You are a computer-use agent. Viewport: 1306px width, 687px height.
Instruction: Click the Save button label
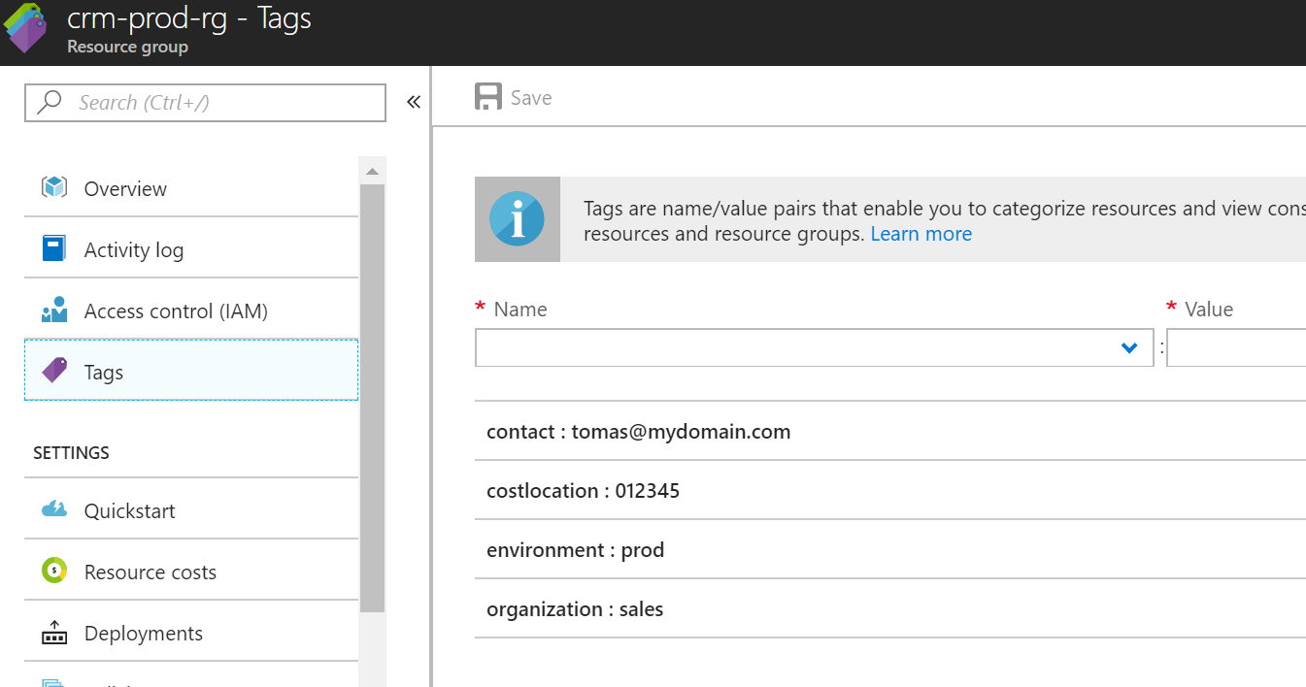tap(531, 98)
